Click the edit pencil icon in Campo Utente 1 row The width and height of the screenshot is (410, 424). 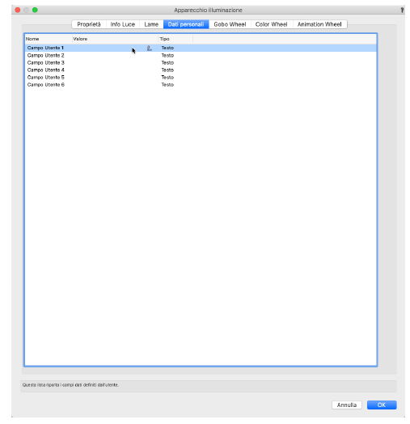point(149,48)
